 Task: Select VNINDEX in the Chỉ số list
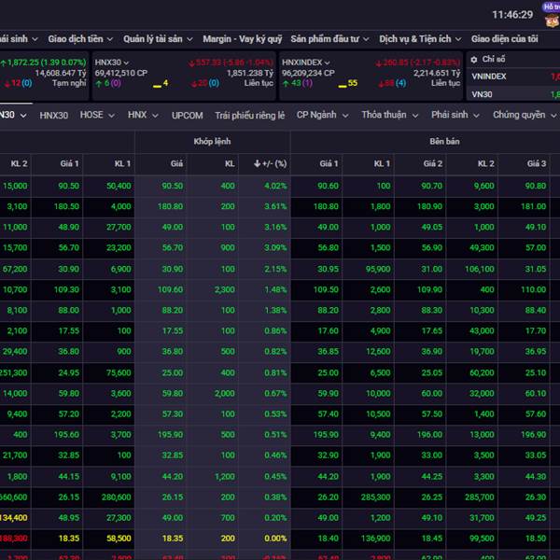[489, 77]
